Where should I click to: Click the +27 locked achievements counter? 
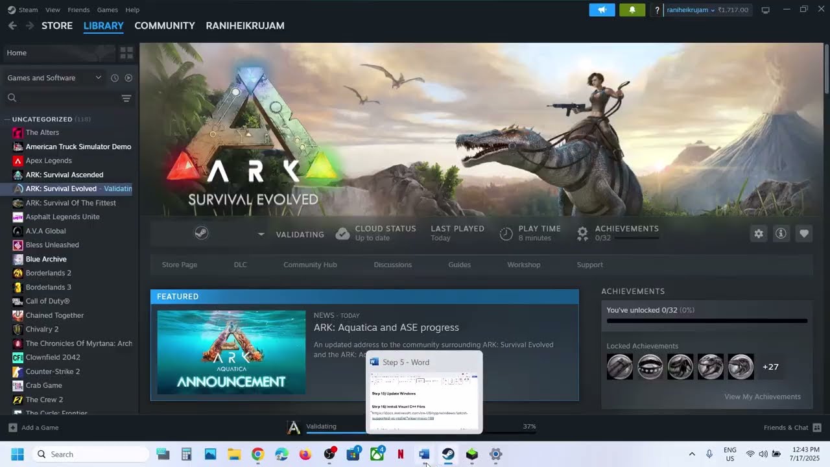pos(770,366)
